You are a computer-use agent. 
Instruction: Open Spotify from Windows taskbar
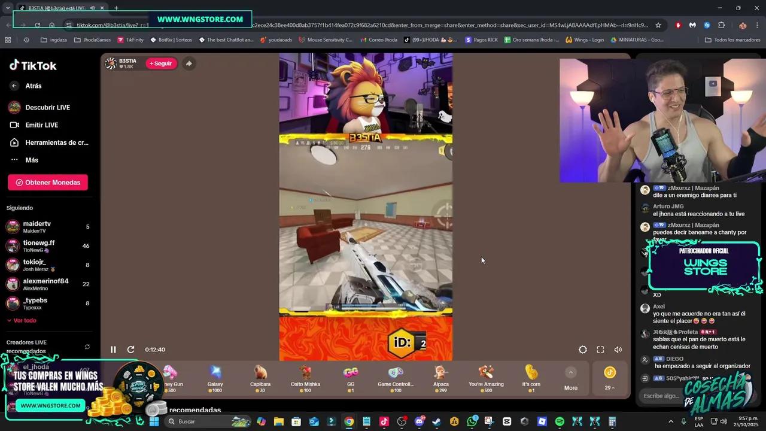[560, 421]
